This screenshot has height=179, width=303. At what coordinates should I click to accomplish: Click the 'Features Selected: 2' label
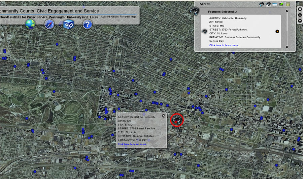coord(222,11)
